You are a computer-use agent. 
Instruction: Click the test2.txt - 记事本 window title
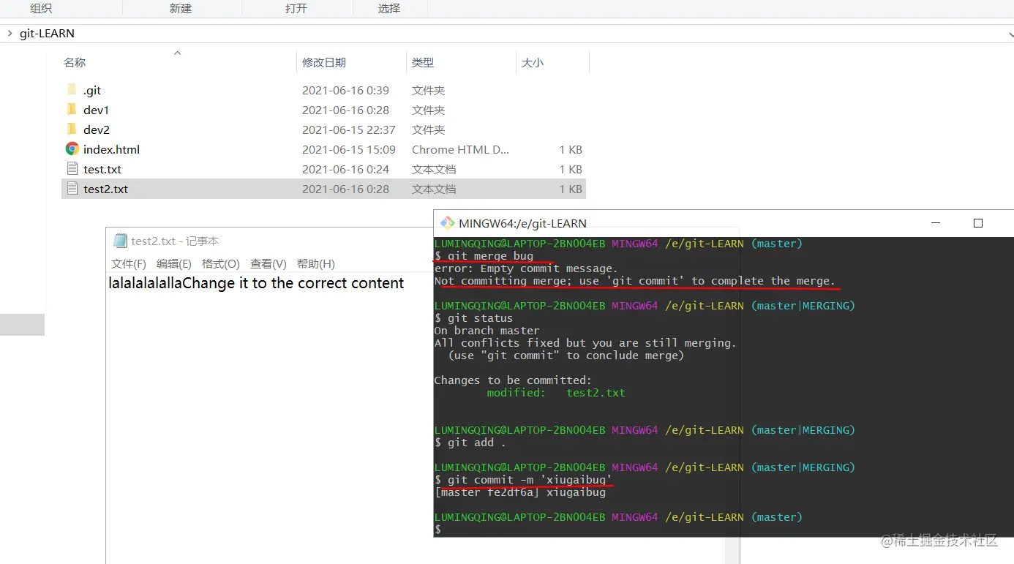coord(175,241)
